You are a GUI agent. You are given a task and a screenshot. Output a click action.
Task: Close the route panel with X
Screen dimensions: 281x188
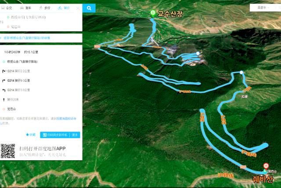77,8
